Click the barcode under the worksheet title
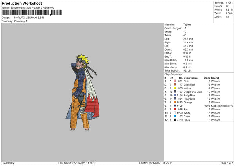The image size is (235, 166). (x=32, y=13)
